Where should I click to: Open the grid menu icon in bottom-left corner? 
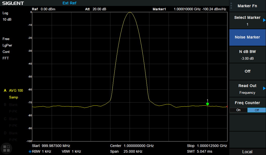tap(6, 148)
